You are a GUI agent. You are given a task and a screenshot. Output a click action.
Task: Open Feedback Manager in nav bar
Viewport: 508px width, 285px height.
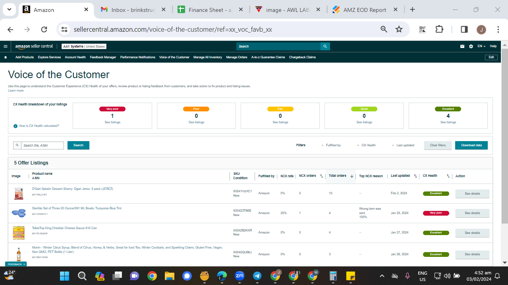[x=103, y=57]
